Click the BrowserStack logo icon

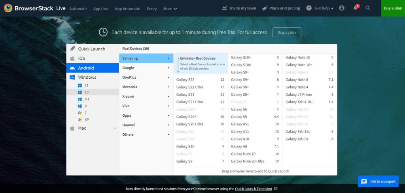pyautogui.click(x=8, y=8)
